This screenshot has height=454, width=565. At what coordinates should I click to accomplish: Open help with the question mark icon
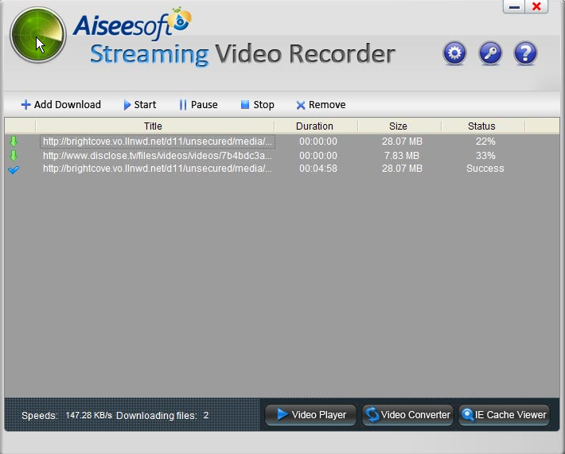525,53
